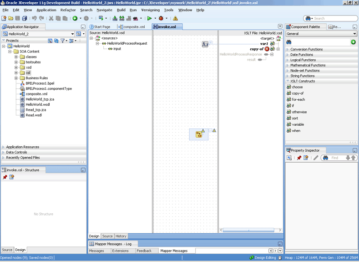
Task: Open the General palette dropdown
Action: click(354, 34)
